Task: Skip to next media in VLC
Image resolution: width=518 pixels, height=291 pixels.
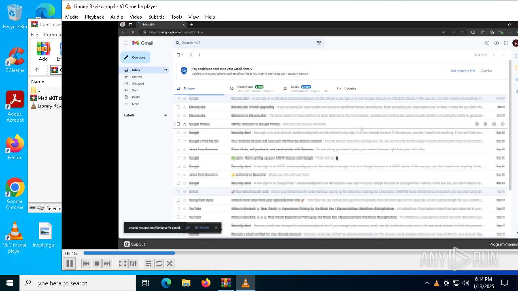Action: click(x=107, y=264)
